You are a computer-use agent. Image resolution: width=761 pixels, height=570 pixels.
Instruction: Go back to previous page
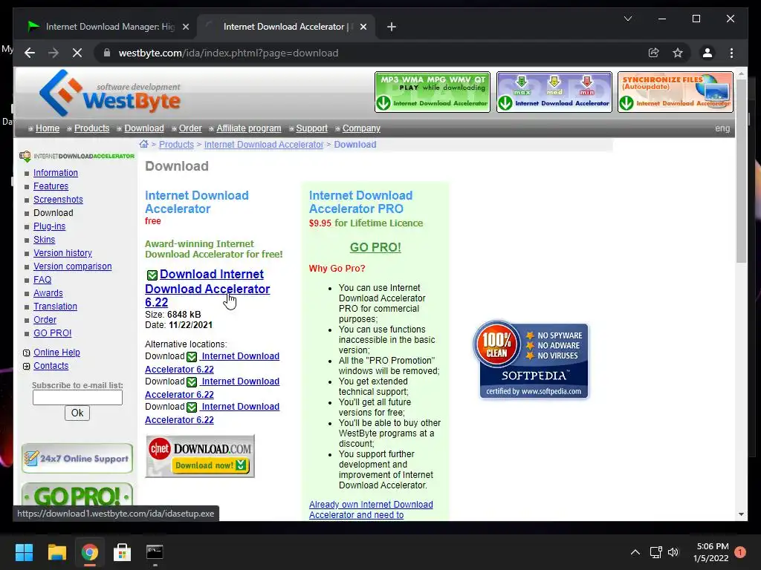pyautogui.click(x=30, y=53)
